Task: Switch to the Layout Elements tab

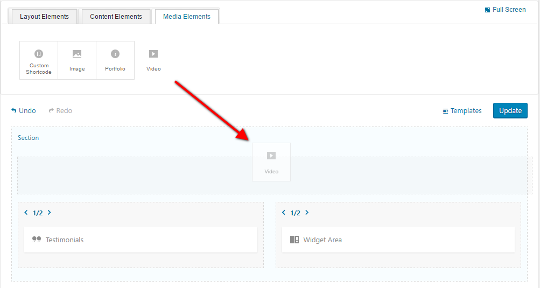Action: [x=44, y=17]
